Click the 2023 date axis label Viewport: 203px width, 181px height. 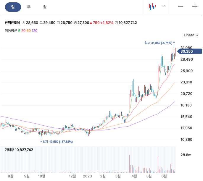87,176
